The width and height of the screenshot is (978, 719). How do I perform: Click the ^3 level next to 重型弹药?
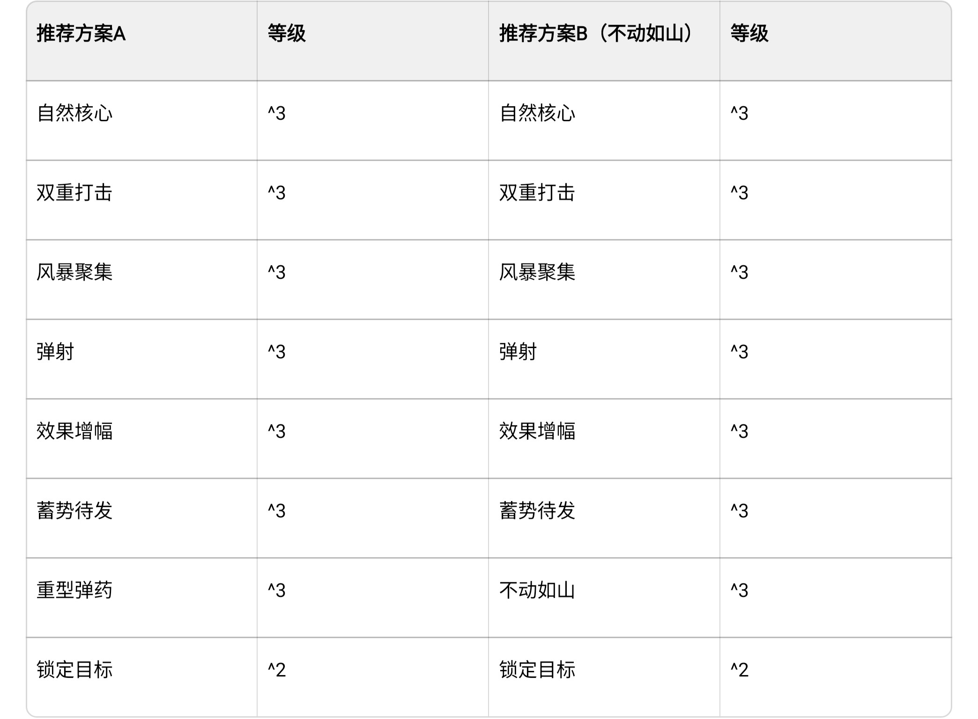click(277, 590)
